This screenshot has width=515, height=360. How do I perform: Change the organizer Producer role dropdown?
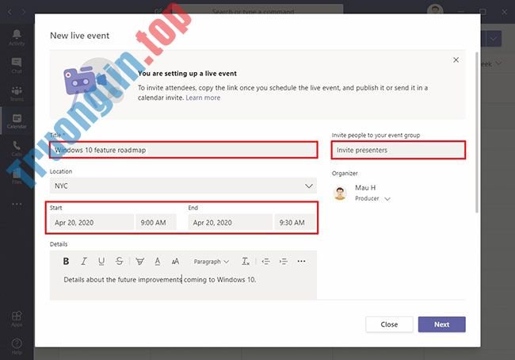(x=373, y=198)
